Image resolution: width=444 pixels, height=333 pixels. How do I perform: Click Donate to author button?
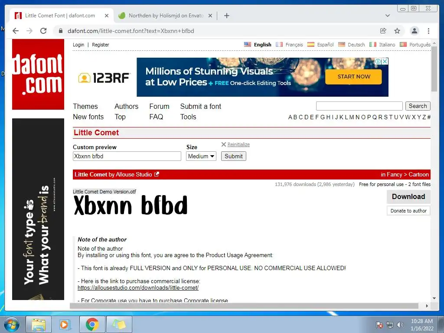[408, 211]
